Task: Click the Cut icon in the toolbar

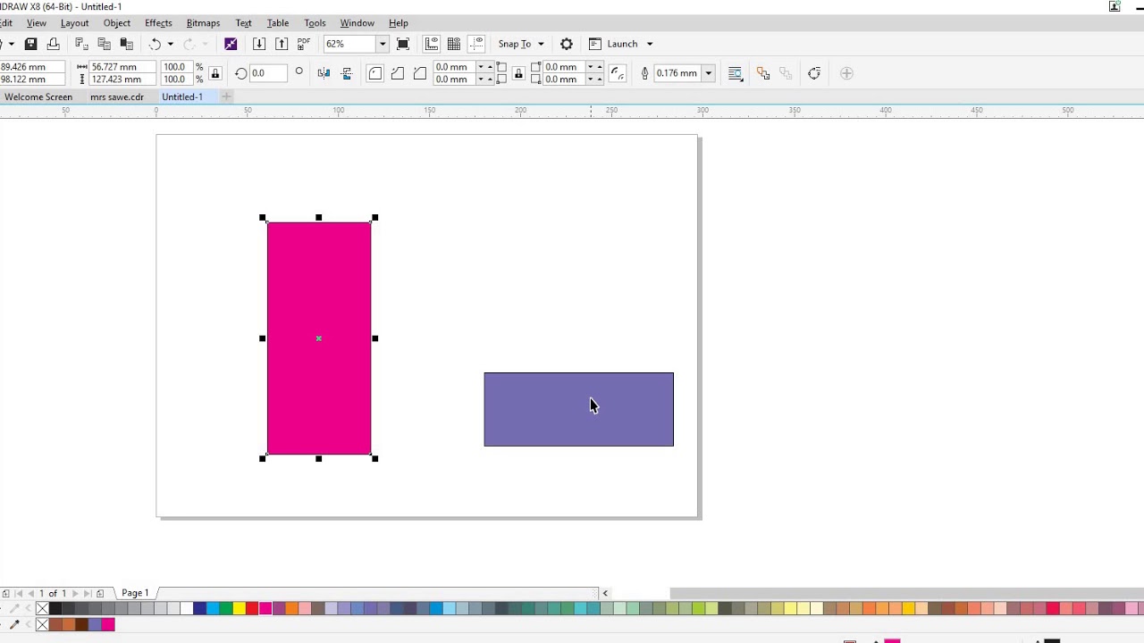Action: tap(81, 44)
